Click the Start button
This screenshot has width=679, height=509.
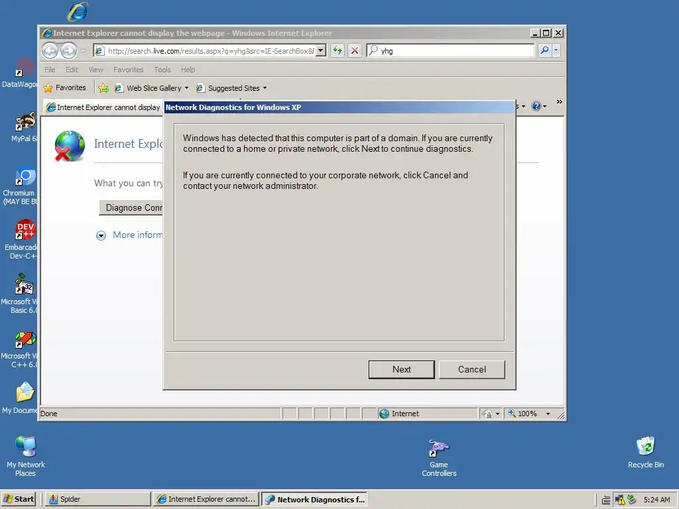(x=18, y=499)
